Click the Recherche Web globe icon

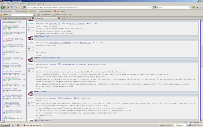39,15
